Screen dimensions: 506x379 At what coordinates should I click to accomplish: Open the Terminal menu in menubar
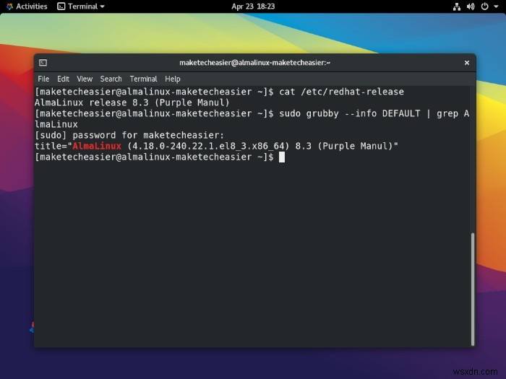(143, 79)
